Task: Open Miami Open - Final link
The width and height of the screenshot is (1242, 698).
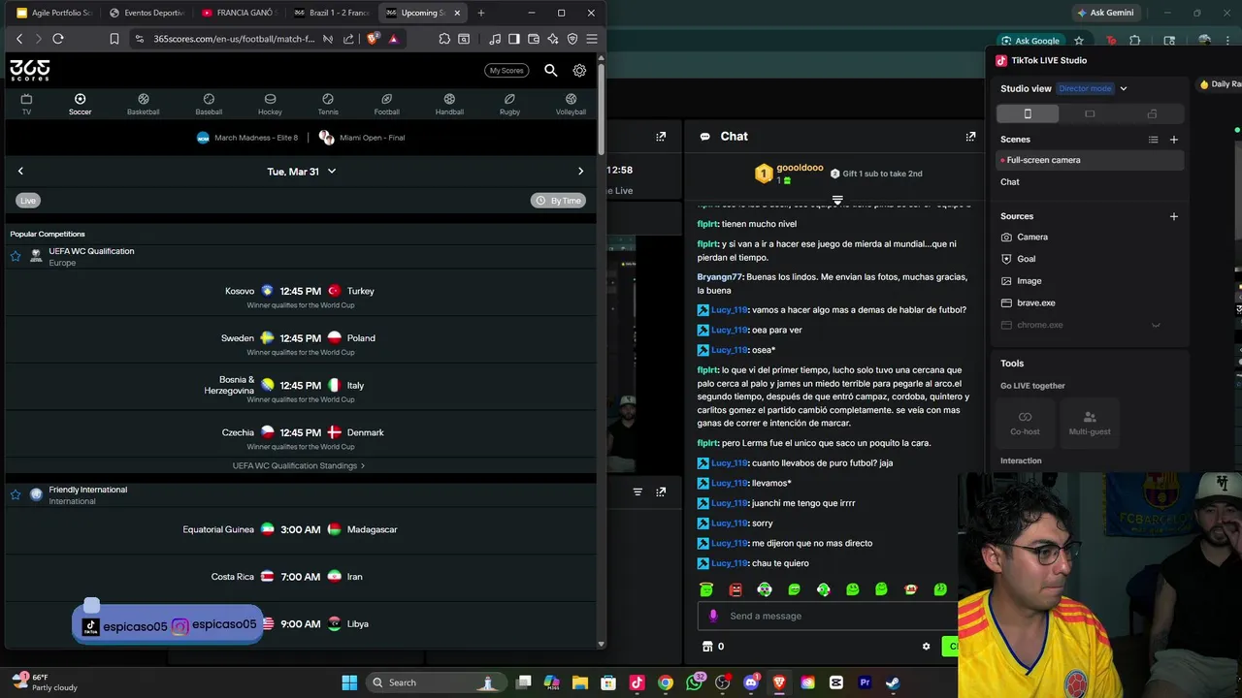Action: coord(362,138)
